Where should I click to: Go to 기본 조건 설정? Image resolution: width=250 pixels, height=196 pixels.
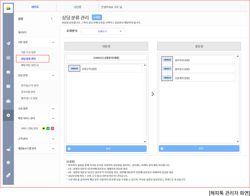[28, 52]
